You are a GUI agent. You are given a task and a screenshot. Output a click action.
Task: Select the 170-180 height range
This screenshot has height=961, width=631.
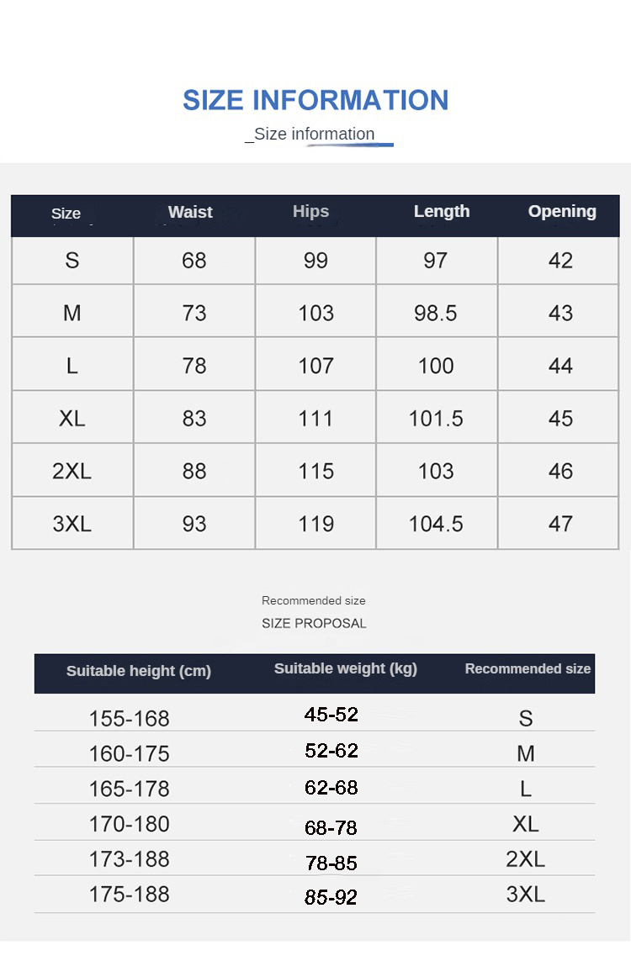pos(129,824)
